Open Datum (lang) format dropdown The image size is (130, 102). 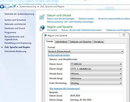[x=96, y=69]
